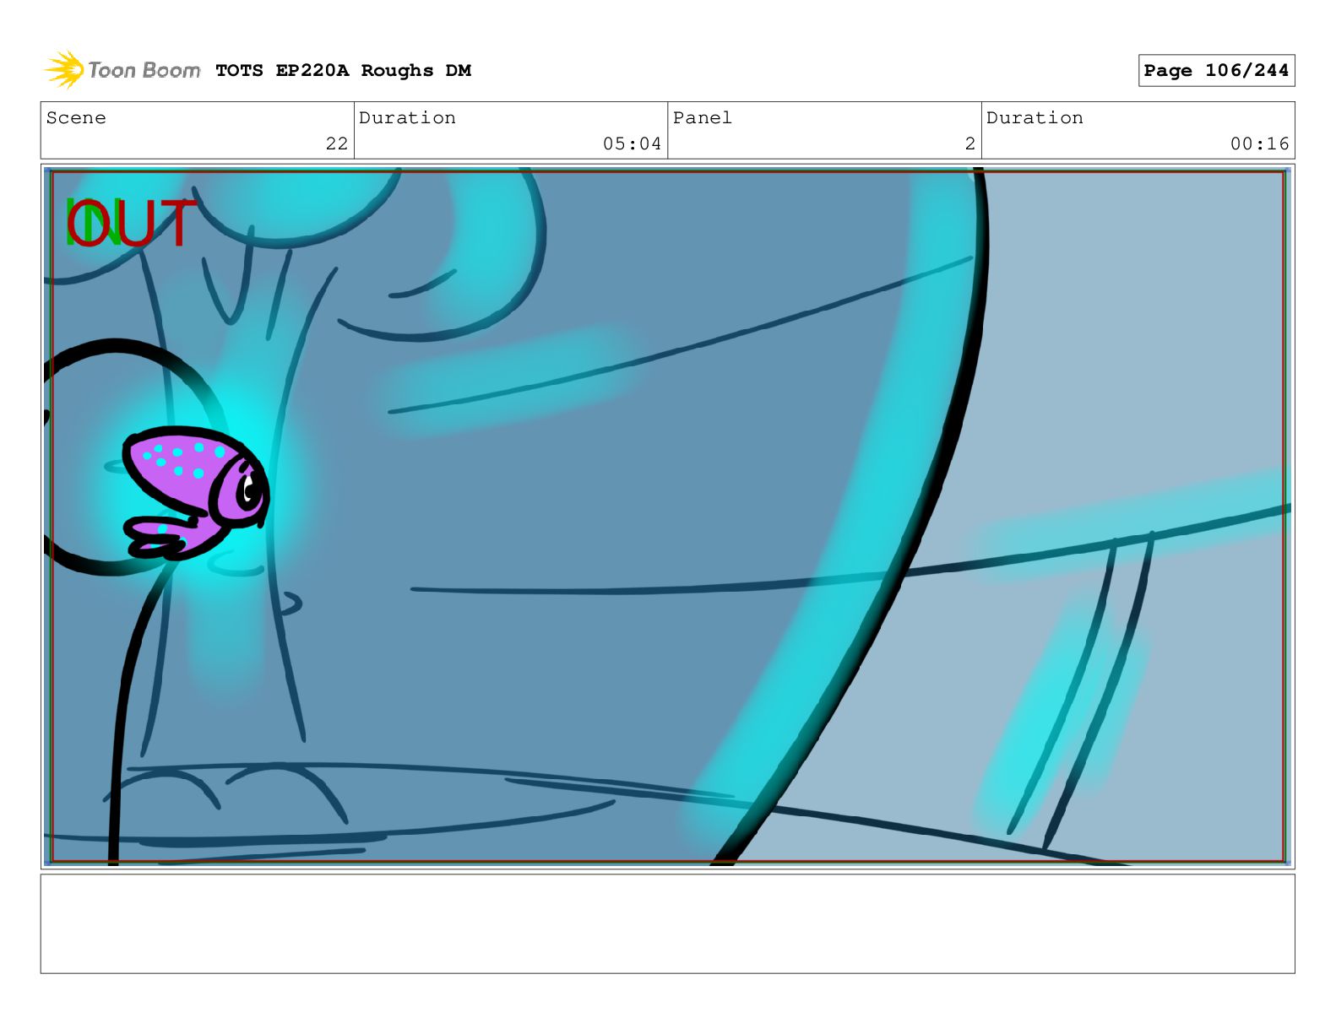Click the panel duration value "00:16"
This screenshot has width=1336, height=1034.
pyautogui.click(x=1259, y=144)
